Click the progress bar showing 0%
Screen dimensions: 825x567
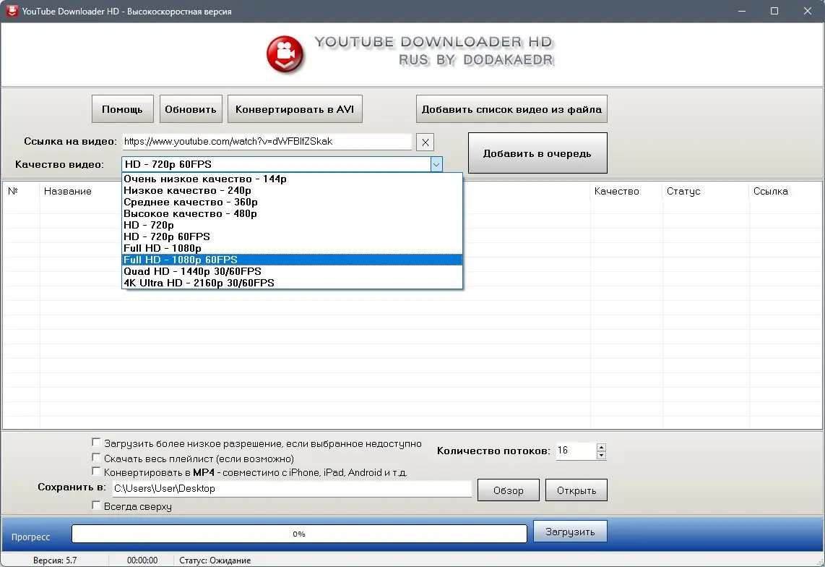(299, 533)
